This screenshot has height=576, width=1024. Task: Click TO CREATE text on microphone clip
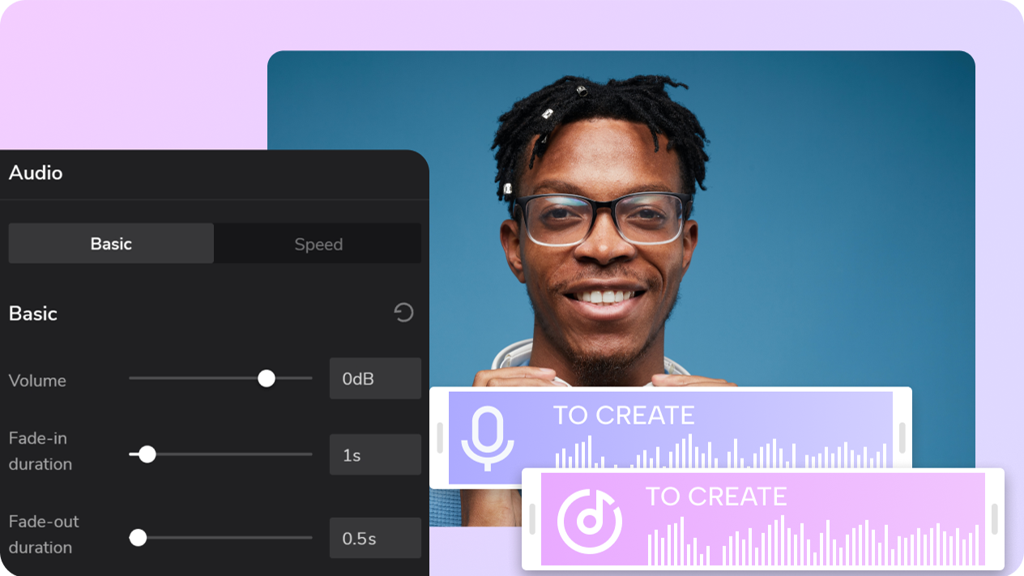[x=624, y=415]
